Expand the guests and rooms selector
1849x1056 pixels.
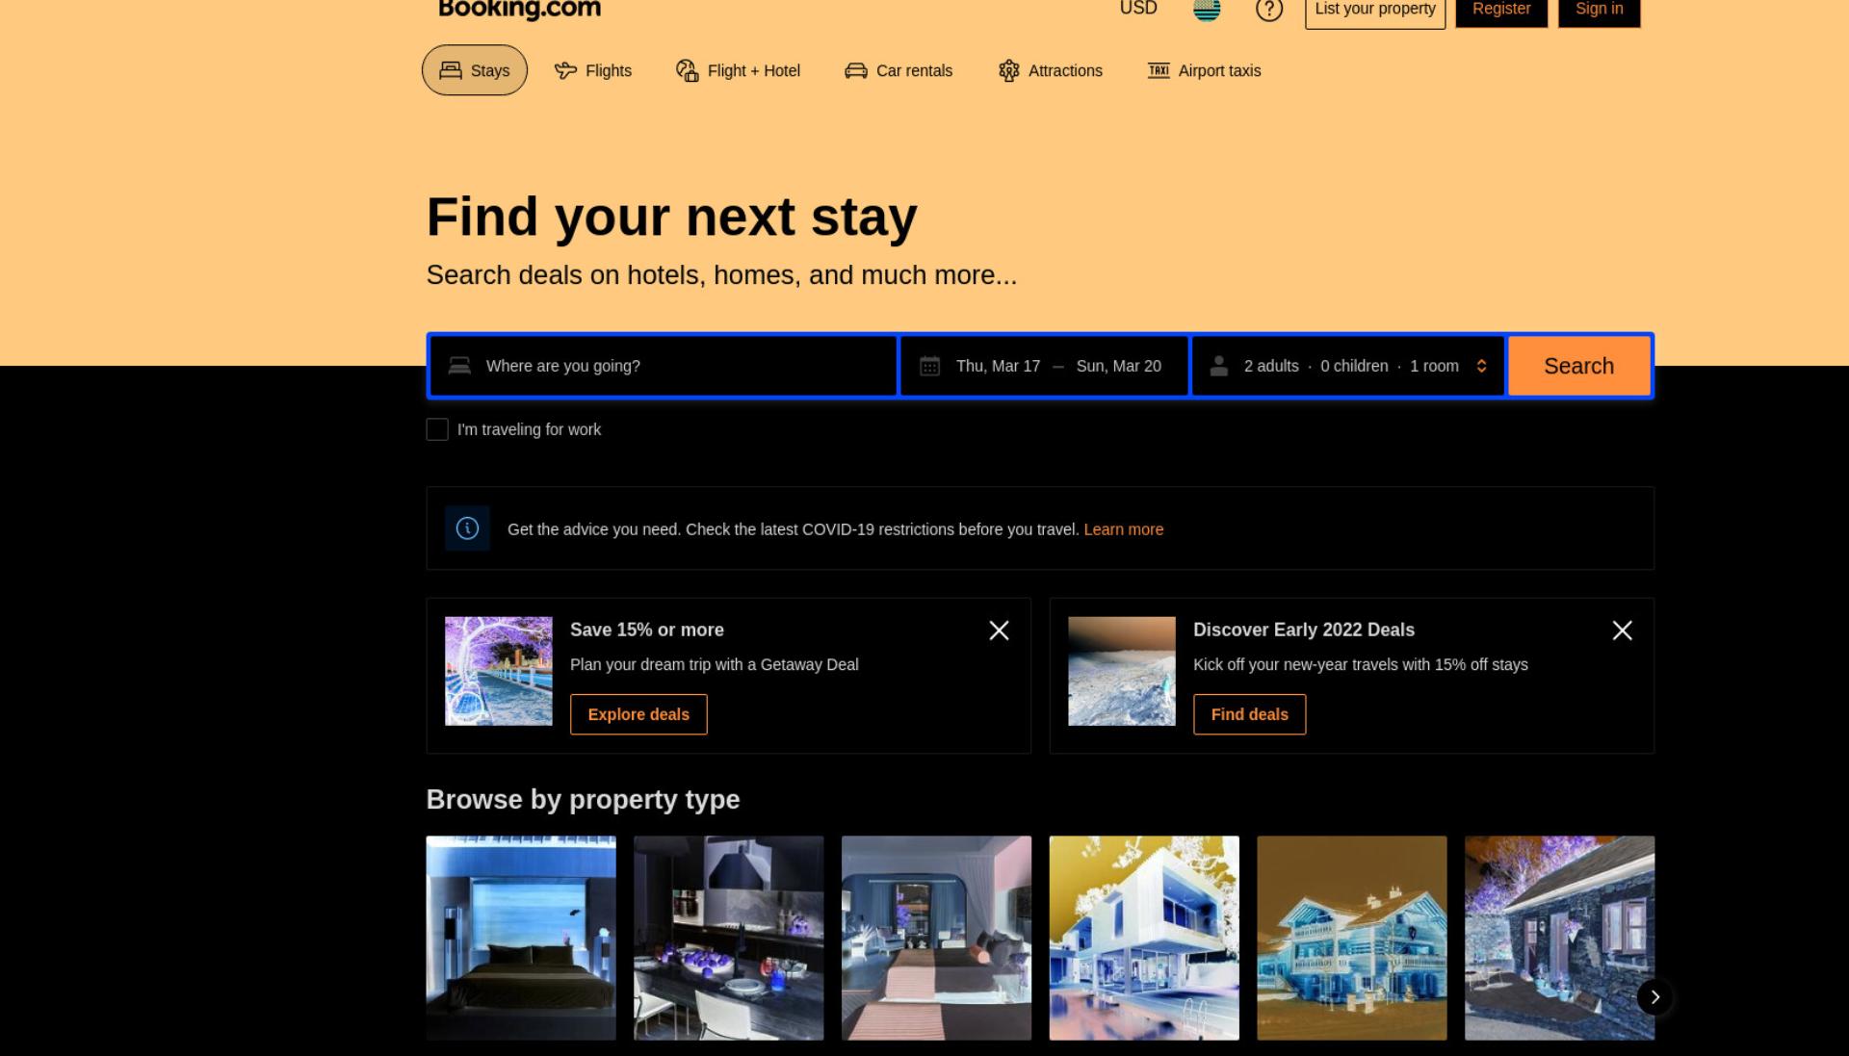pyautogui.click(x=1347, y=366)
